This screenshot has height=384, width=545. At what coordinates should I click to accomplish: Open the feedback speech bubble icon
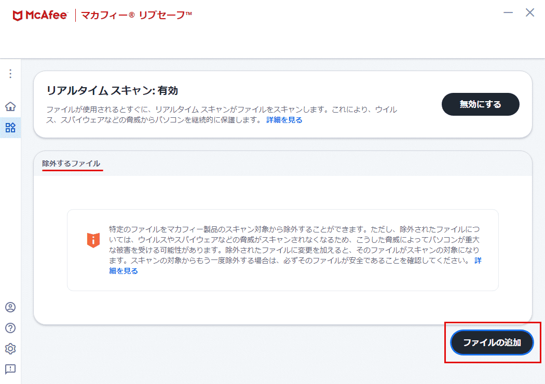point(10,369)
